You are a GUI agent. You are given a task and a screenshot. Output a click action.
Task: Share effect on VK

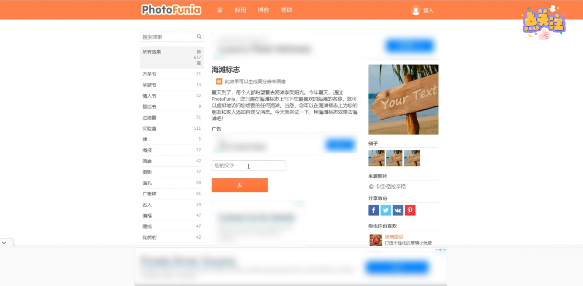coord(398,210)
